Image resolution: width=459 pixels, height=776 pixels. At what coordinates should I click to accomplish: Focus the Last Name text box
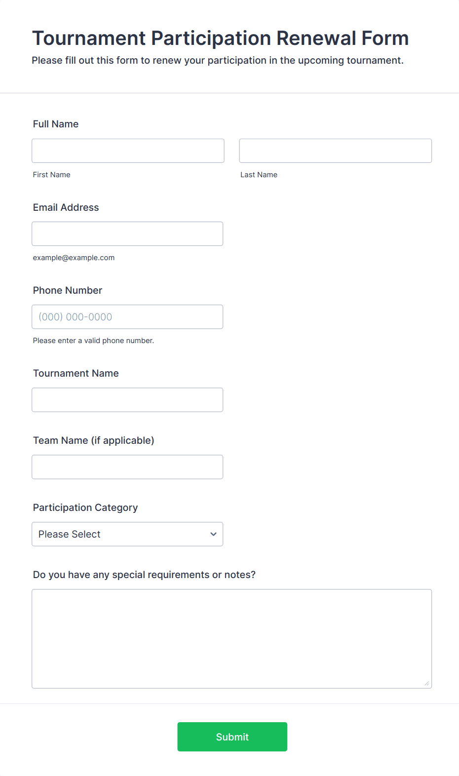point(335,151)
